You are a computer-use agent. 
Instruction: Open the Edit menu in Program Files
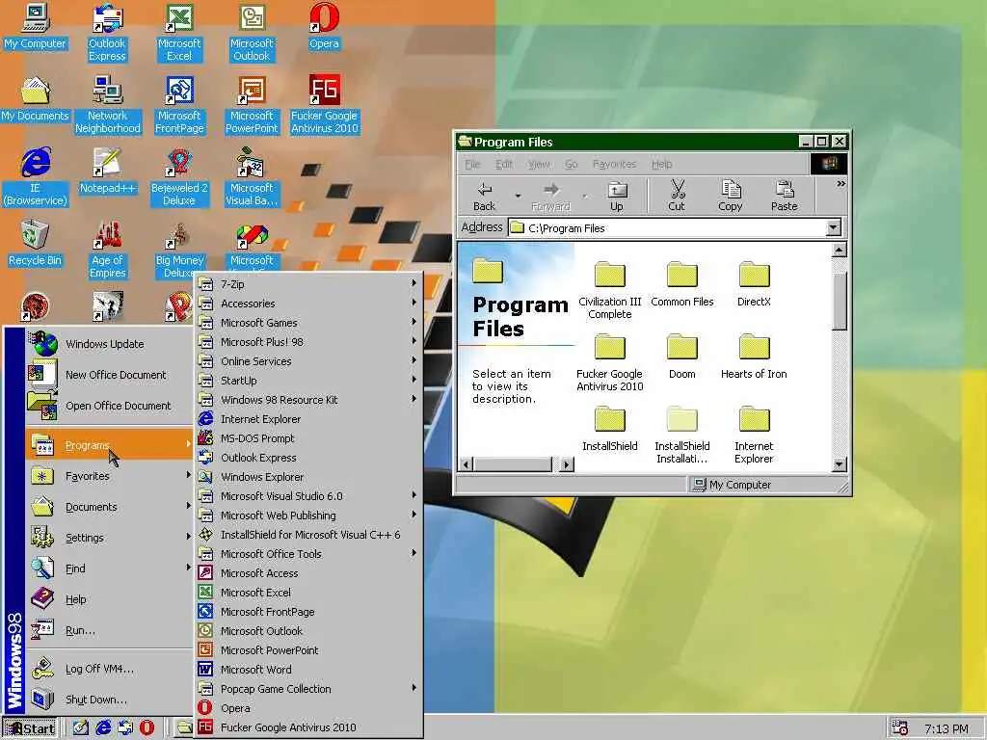(x=503, y=164)
